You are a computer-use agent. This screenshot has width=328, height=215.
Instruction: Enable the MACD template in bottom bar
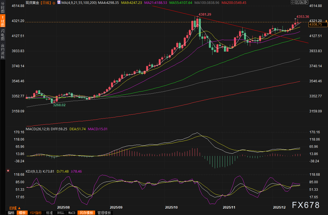[x=72, y=213]
